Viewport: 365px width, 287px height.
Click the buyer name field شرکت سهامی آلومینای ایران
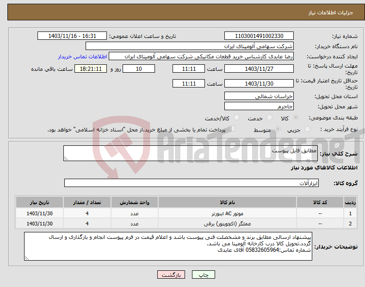click(x=190, y=46)
